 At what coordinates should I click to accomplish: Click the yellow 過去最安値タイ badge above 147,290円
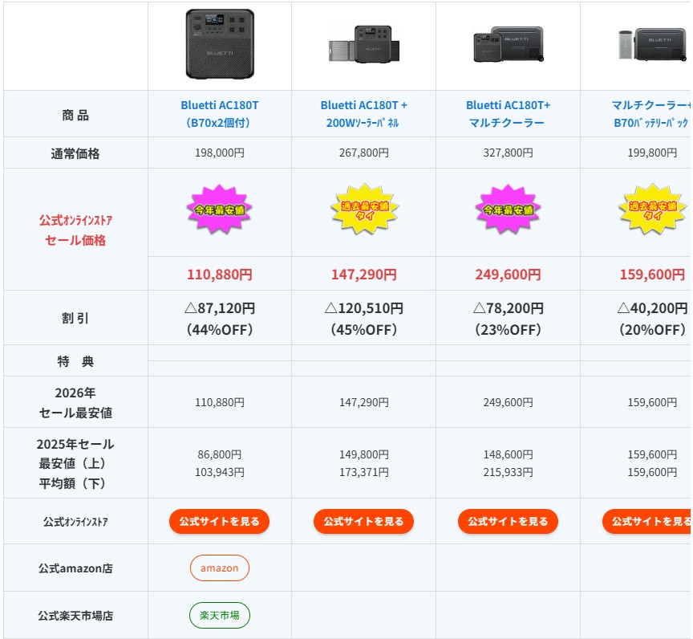[x=363, y=210]
